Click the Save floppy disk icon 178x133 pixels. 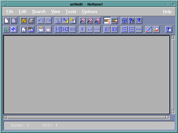pos(24,21)
